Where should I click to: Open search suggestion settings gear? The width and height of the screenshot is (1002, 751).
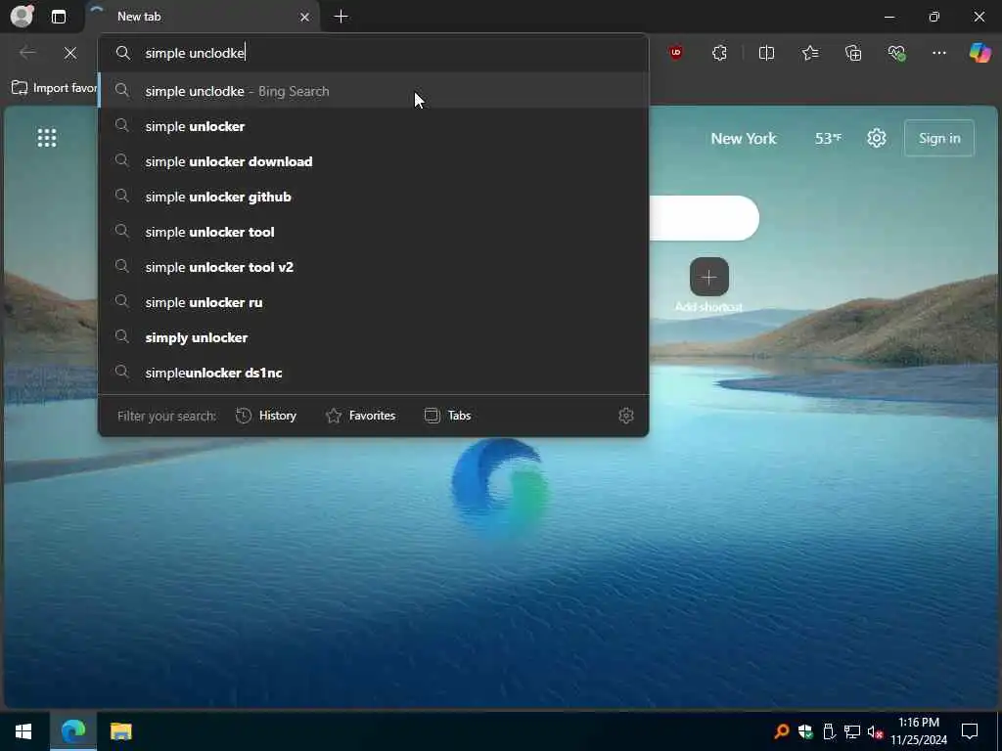tap(626, 416)
